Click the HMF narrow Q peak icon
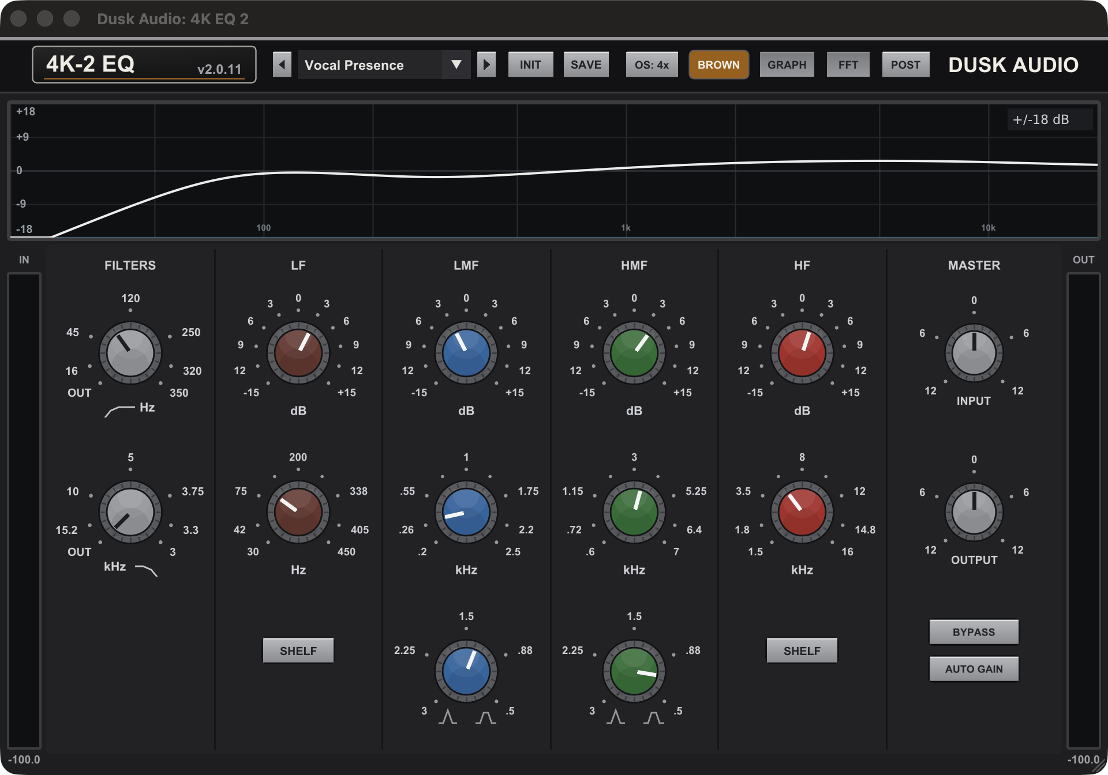This screenshot has height=775, width=1108. [x=616, y=717]
